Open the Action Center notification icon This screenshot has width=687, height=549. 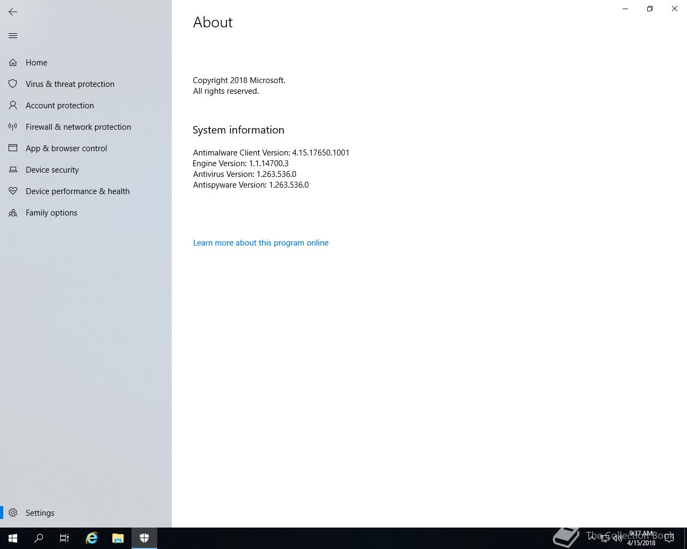(669, 538)
